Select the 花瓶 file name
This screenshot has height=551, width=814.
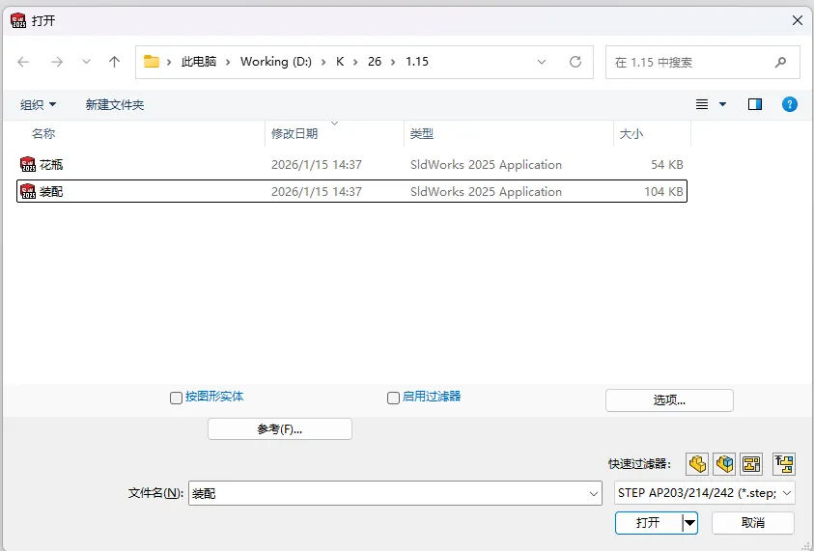coord(51,164)
